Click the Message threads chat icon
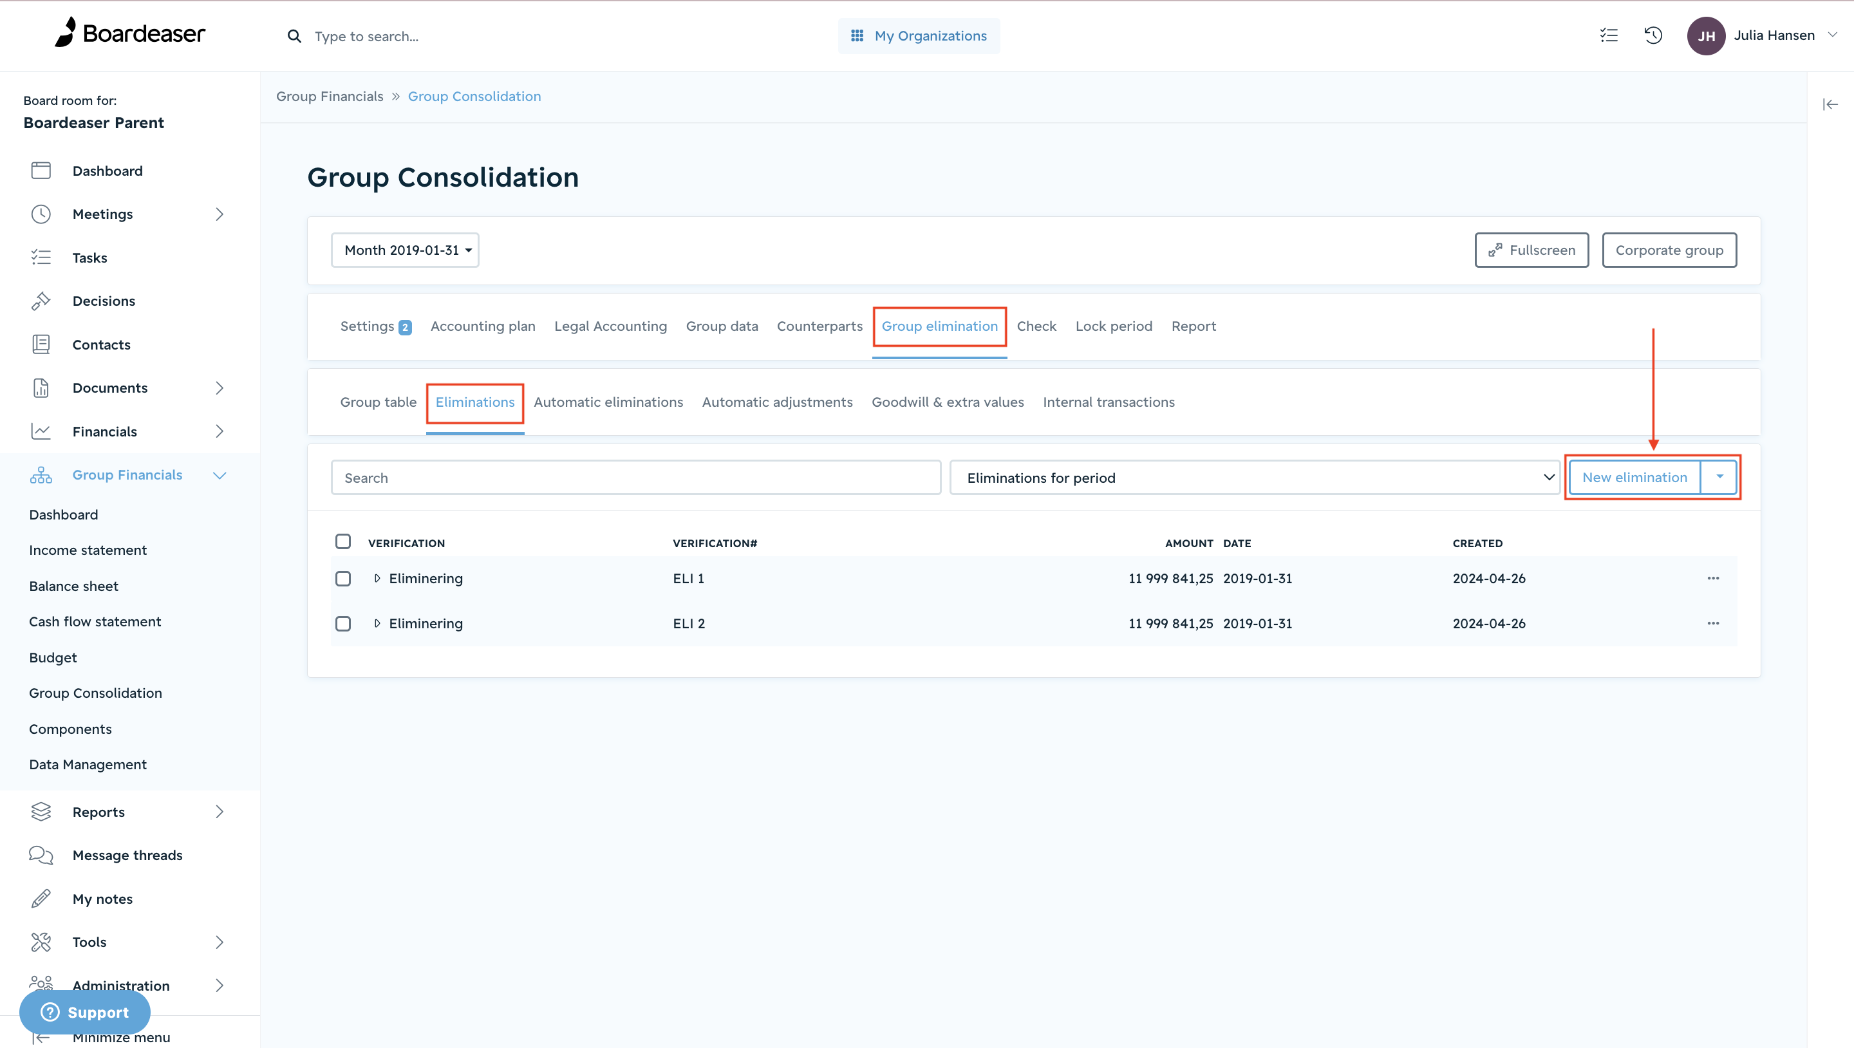This screenshot has height=1048, width=1854. pos(41,855)
